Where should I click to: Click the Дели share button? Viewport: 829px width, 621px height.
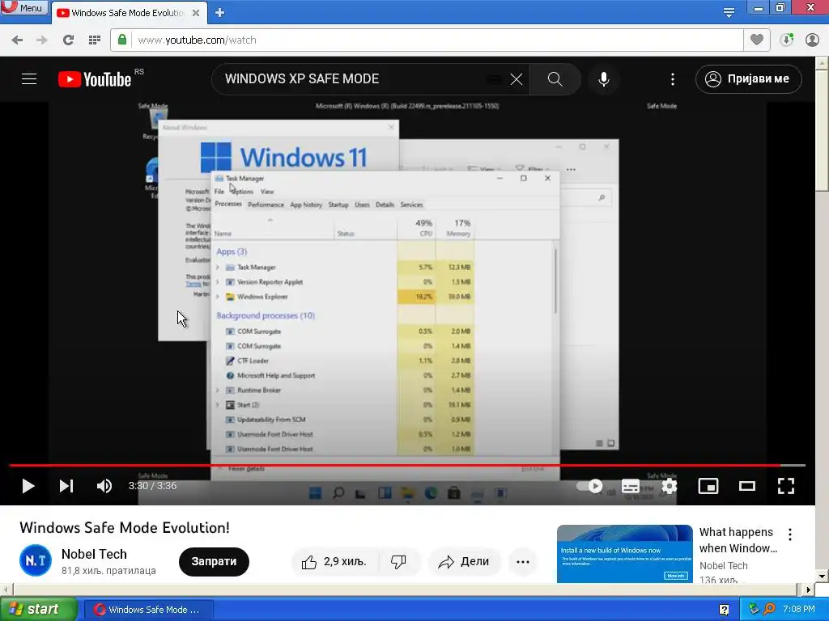click(464, 562)
